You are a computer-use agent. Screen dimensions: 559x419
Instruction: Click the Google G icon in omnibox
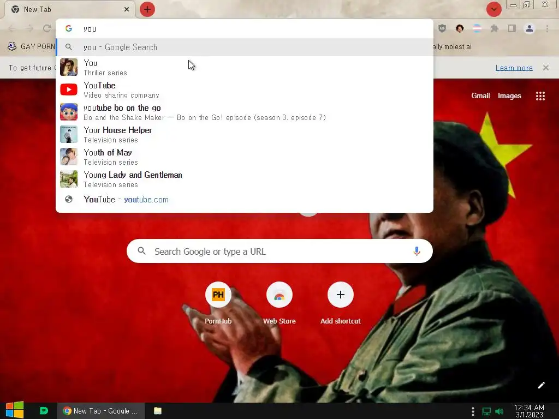pos(69,28)
